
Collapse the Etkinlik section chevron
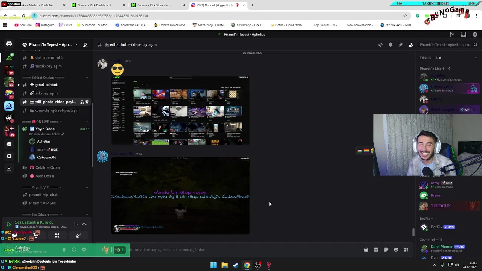click(476, 58)
